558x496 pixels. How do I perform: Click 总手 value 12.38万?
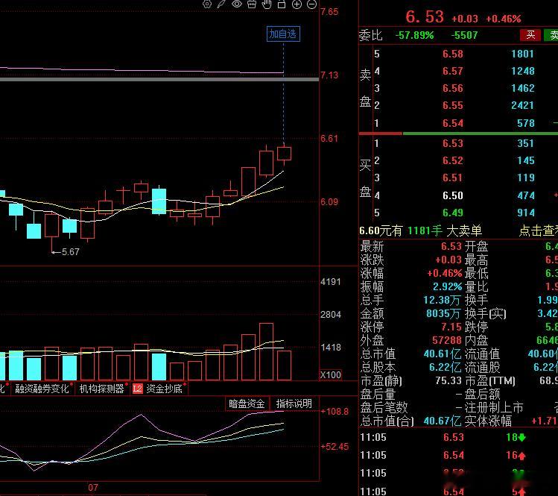[x=442, y=300]
